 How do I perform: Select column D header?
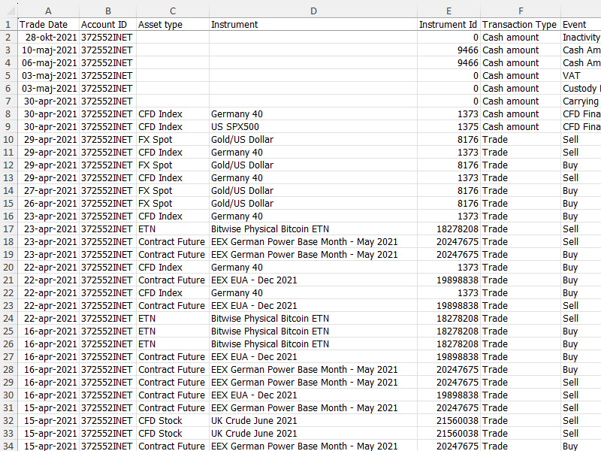(x=313, y=11)
